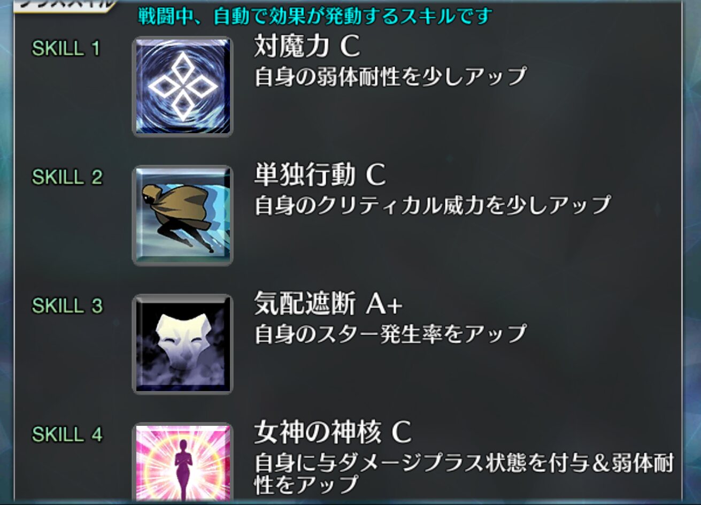
Task: Open the 気配遮断 skill title
Action: (x=328, y=304)
